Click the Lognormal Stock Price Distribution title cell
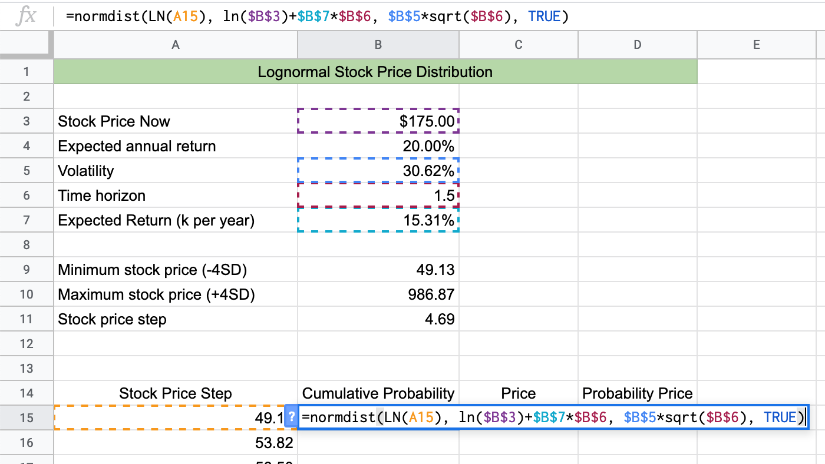This screenshot has height=464, width=825. point(375,72)
